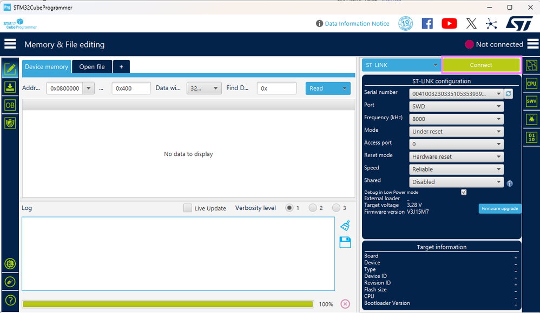Select verbosity level 3
This screenshot has width=540, height=313.
(x=336, y=208)
